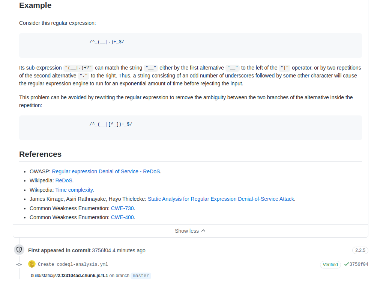Click the commit graph node marker
This screenshot has height=291, width=386.
(19, 264)
